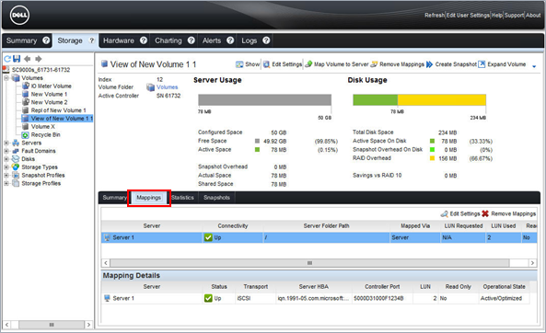The image size is (546, 333).
Task: Open Logs tab help question mark
Action: click(x=266, y=40)
